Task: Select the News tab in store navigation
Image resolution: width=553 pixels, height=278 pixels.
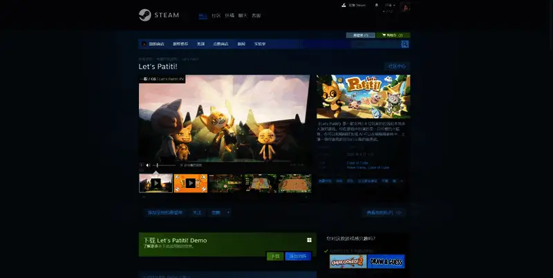Action: point(241,44)
